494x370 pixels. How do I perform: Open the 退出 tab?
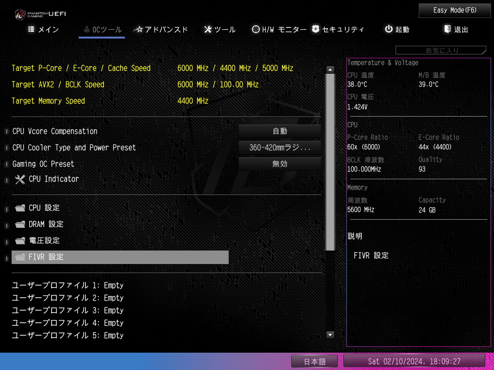point(456,29)
